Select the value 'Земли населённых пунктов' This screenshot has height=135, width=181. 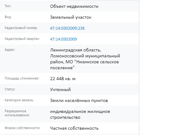click(79, 100)
